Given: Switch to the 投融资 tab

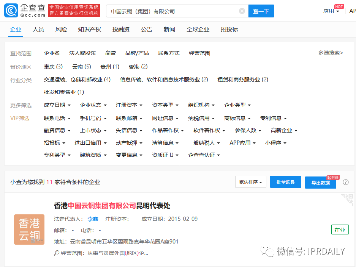Looking at the screenshot, I should click(121, 30).
